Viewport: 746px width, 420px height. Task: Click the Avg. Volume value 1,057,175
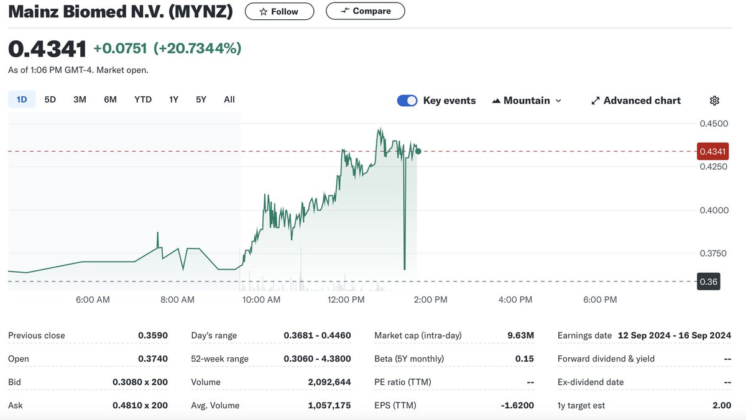[x=329, y=406]
